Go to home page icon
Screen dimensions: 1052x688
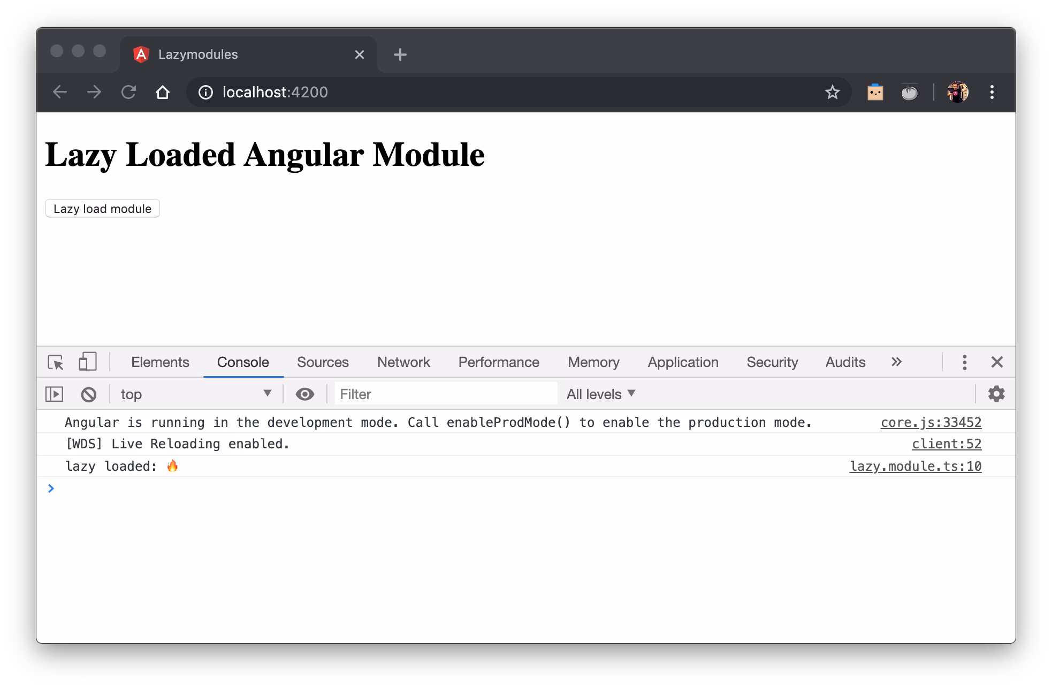[x=163, y=93]
